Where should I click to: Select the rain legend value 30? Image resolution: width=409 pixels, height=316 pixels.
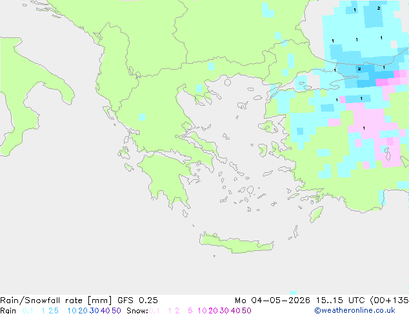(x=94, y=311)
